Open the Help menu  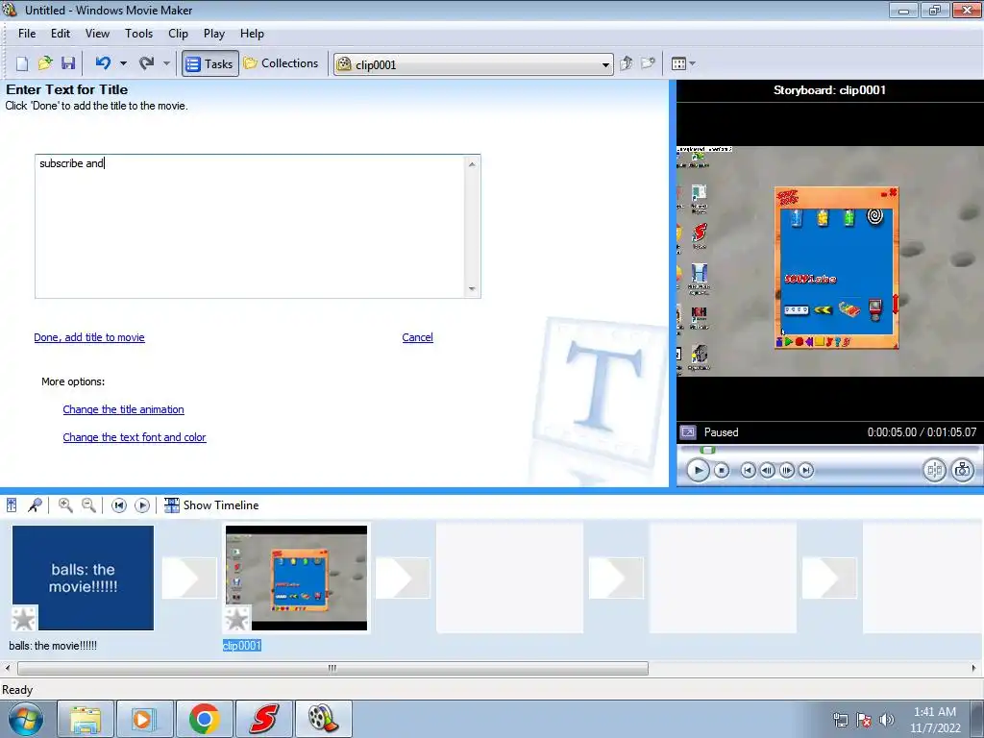(252, 34)
